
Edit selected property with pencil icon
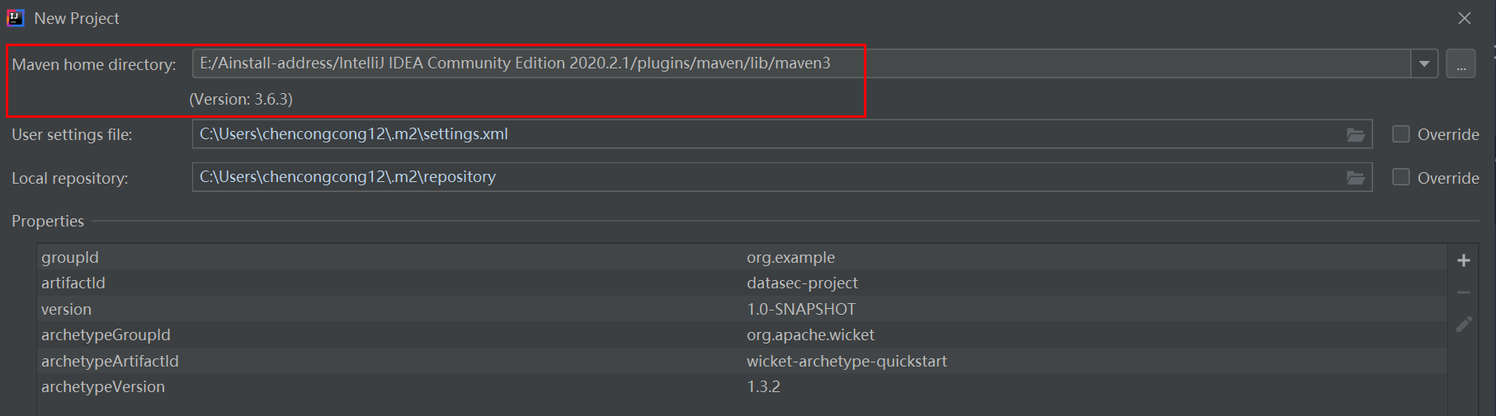(x=1464, y=325)
